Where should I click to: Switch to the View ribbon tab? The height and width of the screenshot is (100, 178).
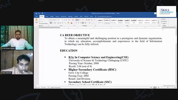point(81,17)
